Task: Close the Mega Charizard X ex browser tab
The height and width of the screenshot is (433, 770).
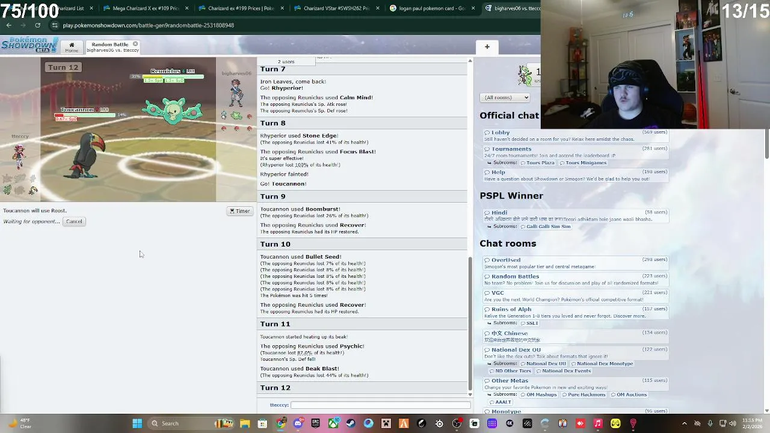Action: coord(187,8)
